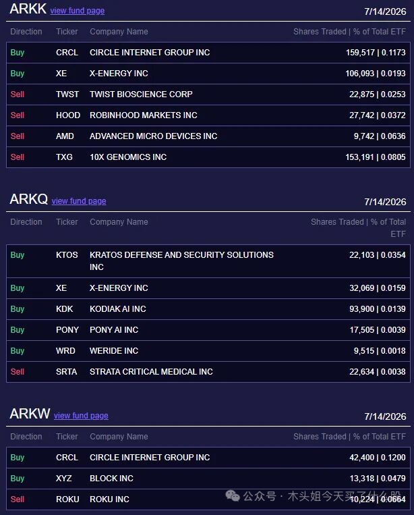Select the WeRide Inc buy row
The width and height of the screenshot is (414, 515).
208,351
